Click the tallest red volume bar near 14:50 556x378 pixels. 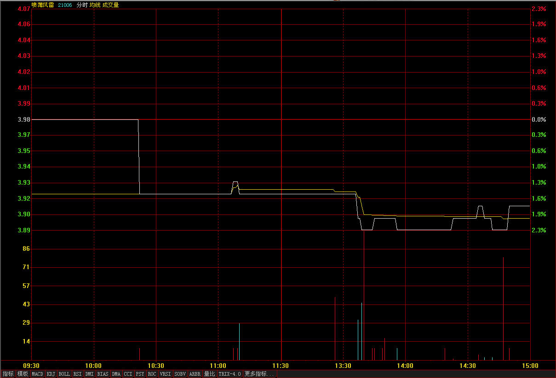(503, 308)
